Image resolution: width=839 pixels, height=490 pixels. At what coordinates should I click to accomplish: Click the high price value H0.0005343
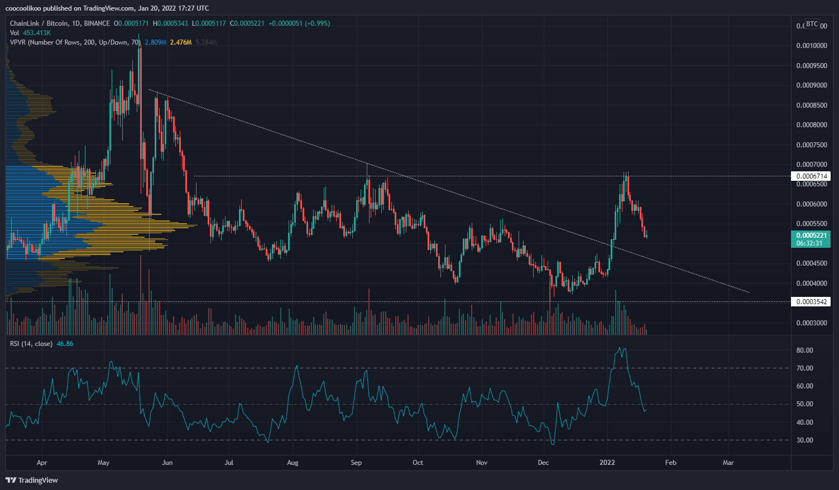coord(170,23)
